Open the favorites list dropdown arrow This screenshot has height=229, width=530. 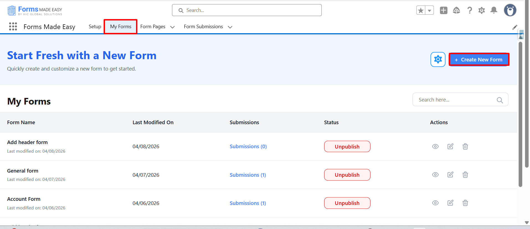(429, 11)
